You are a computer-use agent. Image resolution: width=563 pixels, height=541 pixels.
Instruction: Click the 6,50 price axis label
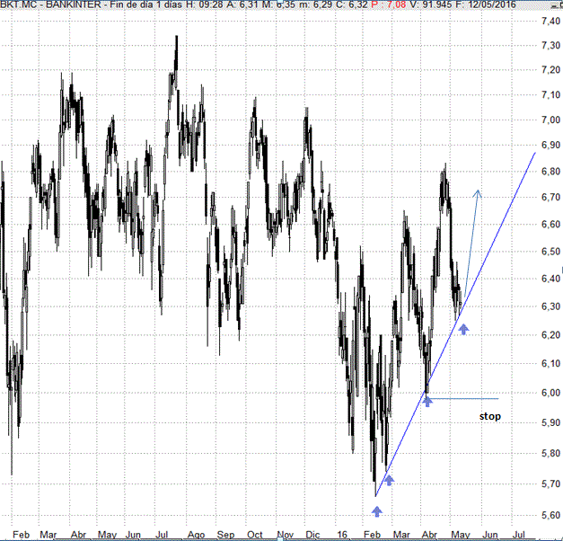[x=550, y=252]
